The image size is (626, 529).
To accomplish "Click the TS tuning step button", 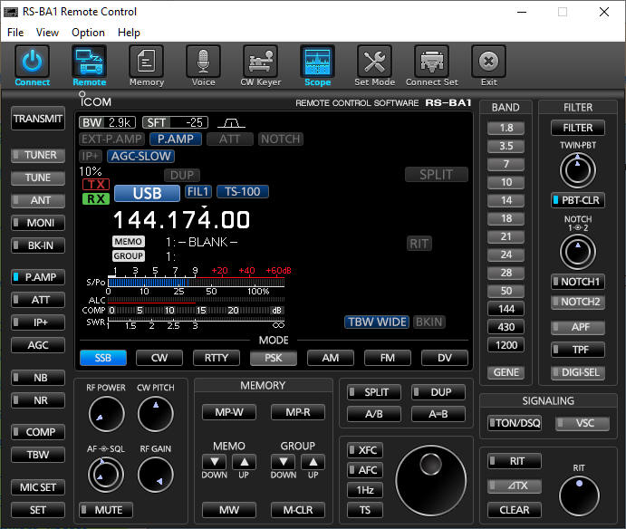I will [x=365, y=510].
